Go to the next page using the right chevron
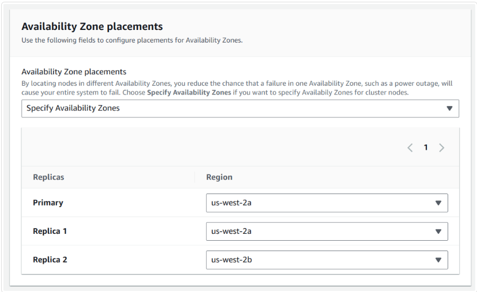477x292 pixels. (441, 148)
